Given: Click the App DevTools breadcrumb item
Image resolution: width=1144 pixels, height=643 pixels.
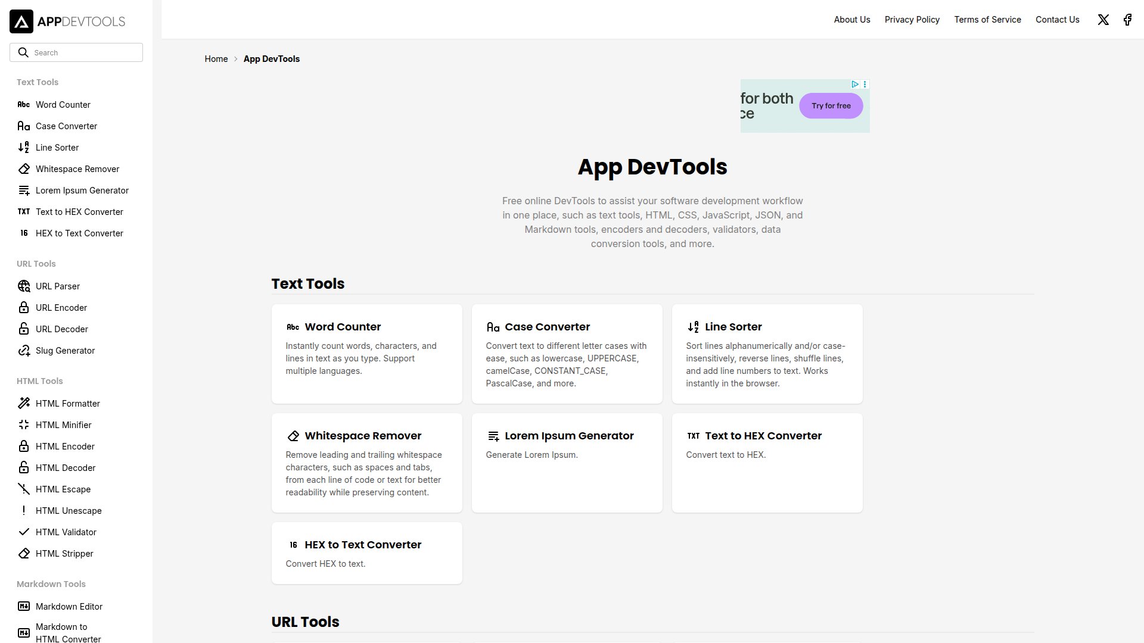Looking at the screenshot, I should coord(272,59).
